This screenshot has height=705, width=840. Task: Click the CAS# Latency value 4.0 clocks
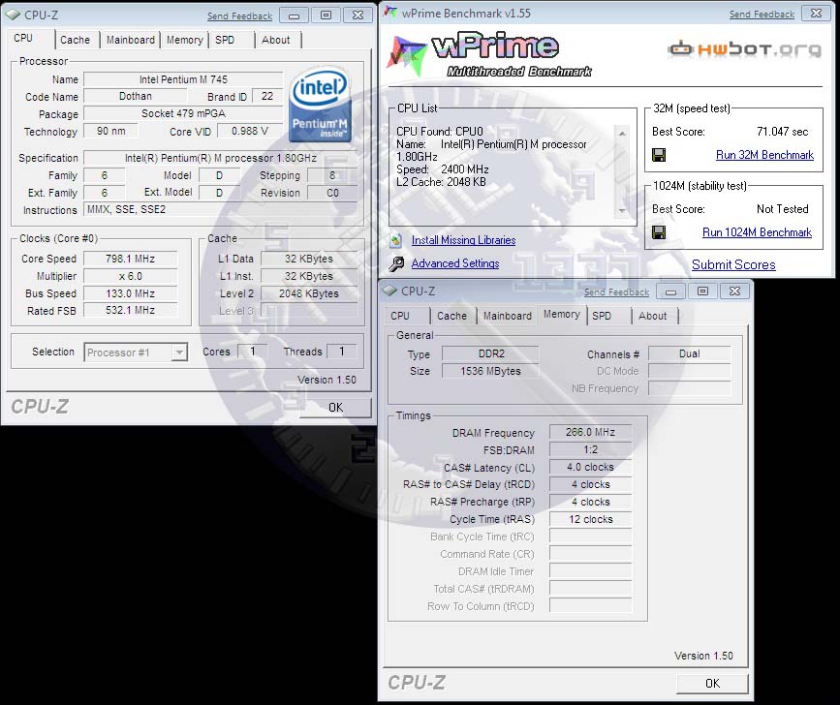point(590,467)
